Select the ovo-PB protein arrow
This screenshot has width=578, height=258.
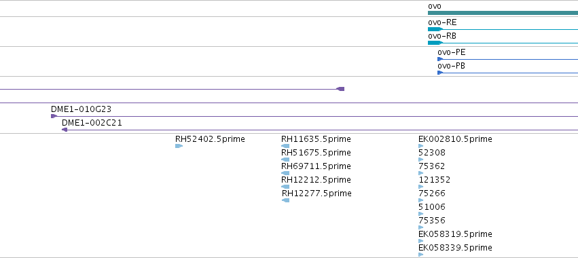(x=507, y=73)
